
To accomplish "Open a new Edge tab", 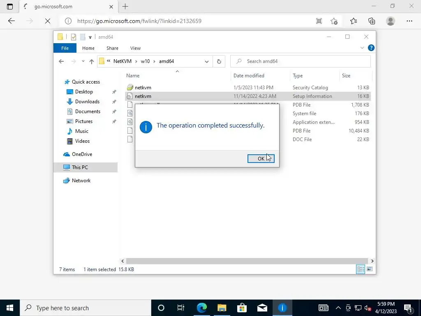I will [125, 7].
